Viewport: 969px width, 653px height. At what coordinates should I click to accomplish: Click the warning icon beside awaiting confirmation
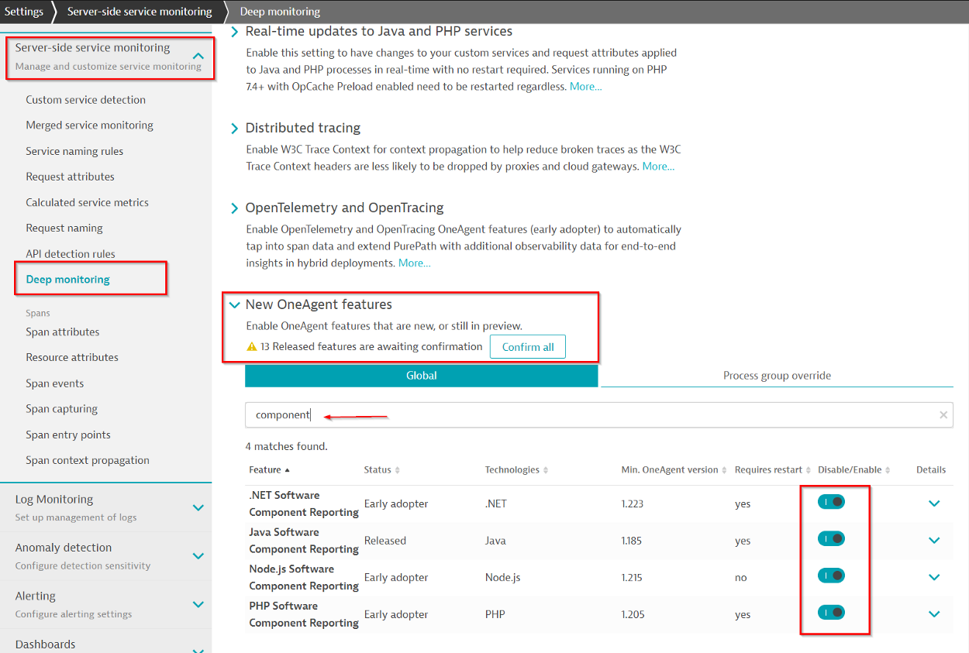(251, 347)
